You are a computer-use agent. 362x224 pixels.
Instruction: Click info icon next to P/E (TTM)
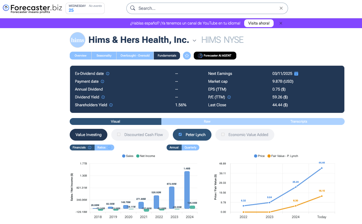pyautogui.click(x=229, y=97)
